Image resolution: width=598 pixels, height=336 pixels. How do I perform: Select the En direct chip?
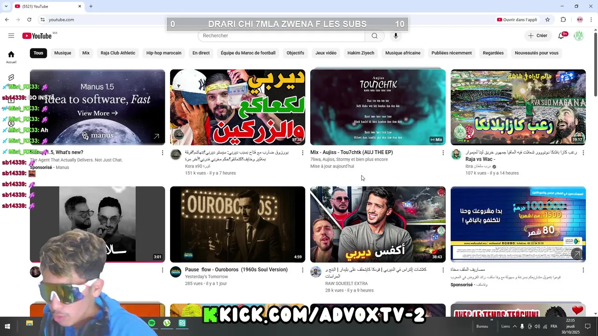[201, 53]
